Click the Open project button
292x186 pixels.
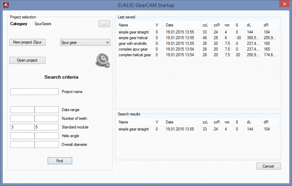27,60
